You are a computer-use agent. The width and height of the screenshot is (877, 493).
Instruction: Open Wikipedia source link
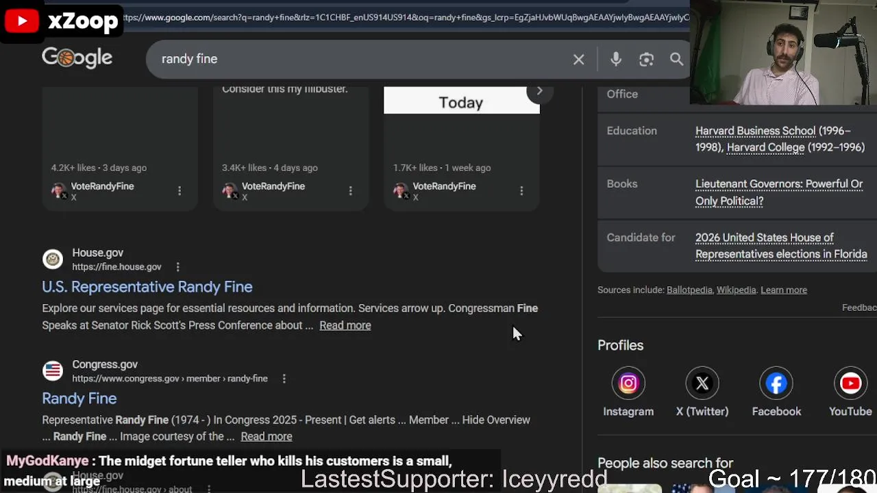(736, 290)
